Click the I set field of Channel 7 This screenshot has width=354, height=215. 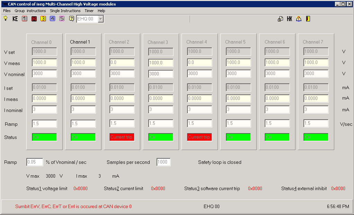[x=316, y=87]
